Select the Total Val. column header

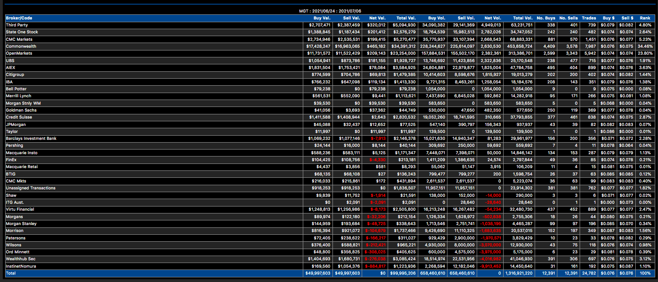[406, 18]
